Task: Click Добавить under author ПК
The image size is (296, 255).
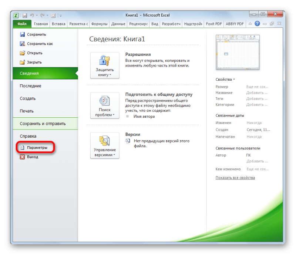Action: point(257,161)
